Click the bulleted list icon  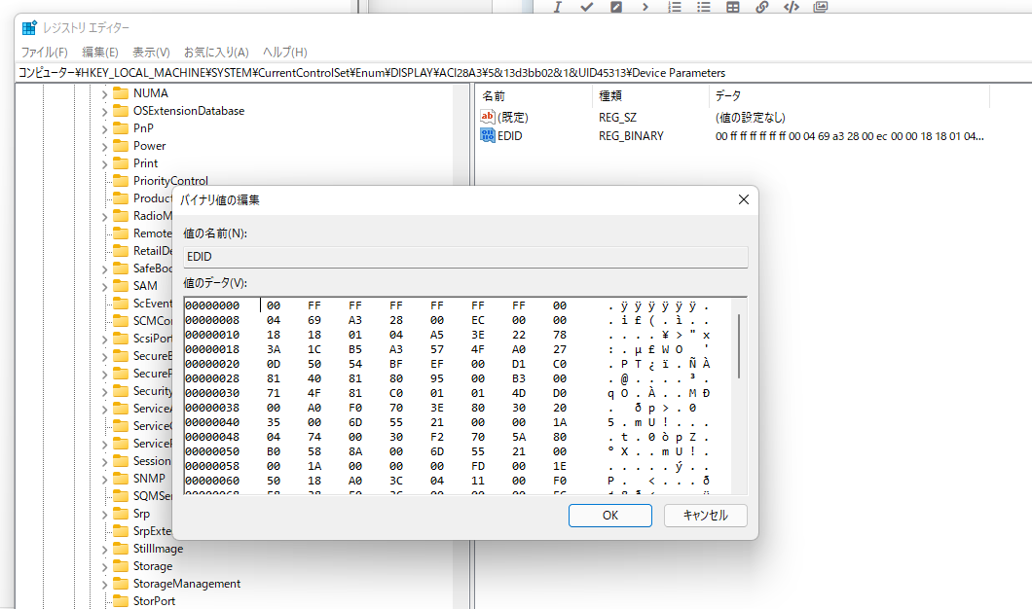click(x=703, y=7)
